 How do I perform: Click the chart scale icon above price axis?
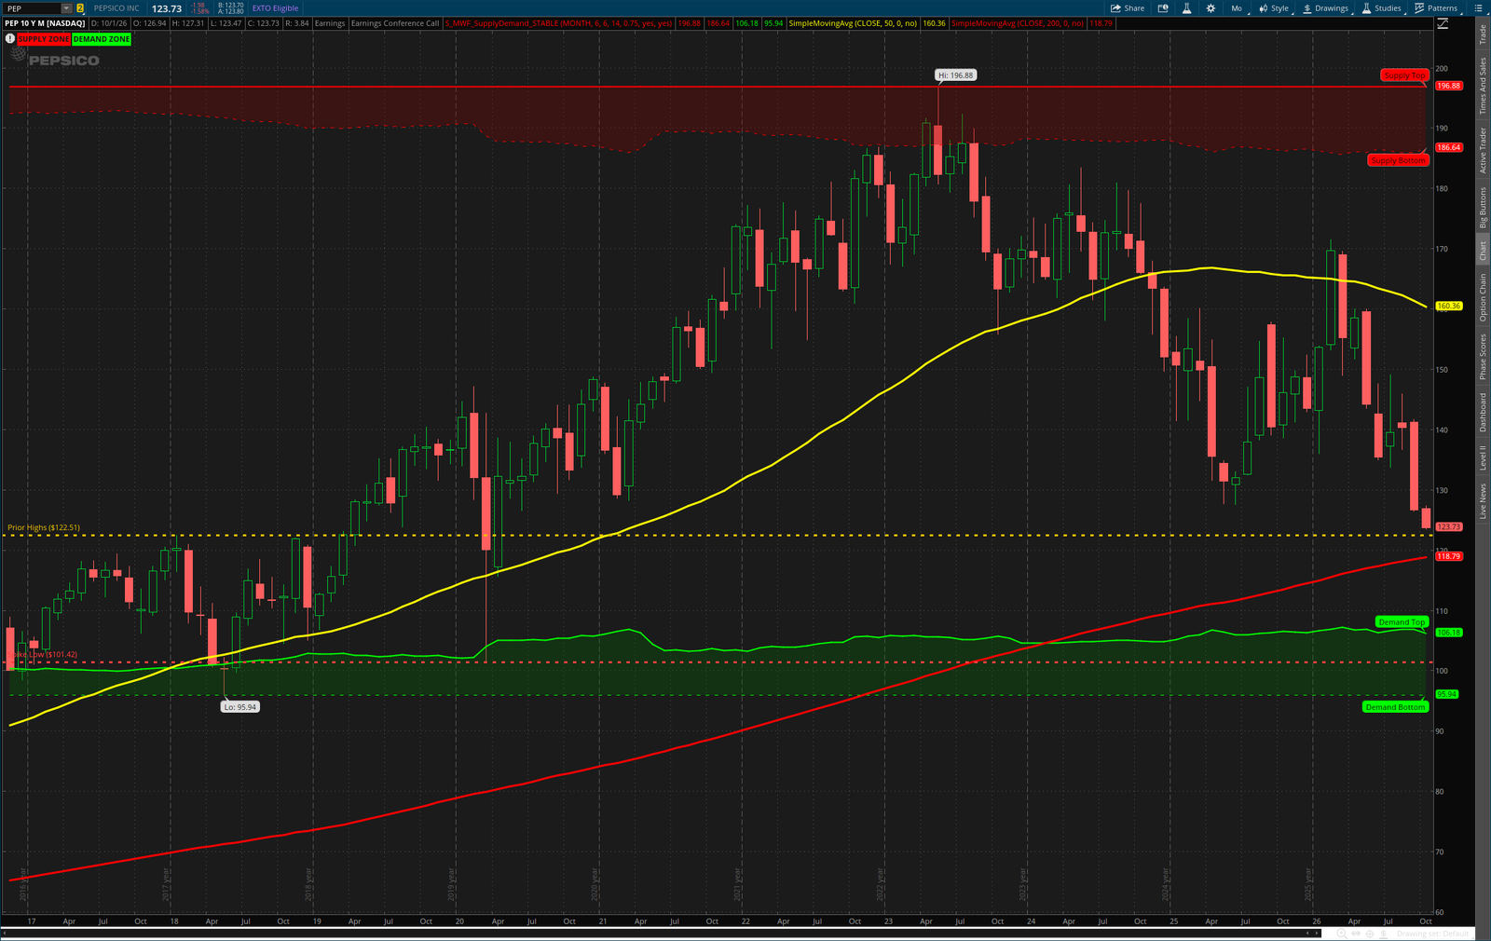coord(1443,23)
